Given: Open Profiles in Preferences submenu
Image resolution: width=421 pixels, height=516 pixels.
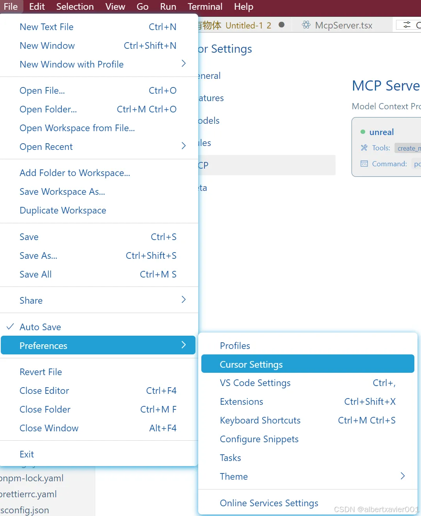Looking at the screenshot, I should [x=307, y=346].
